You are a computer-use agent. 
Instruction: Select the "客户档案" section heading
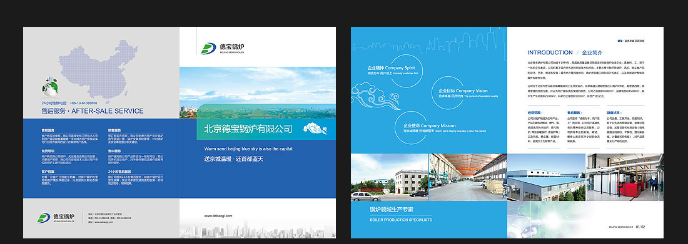(x=48, y=171)
